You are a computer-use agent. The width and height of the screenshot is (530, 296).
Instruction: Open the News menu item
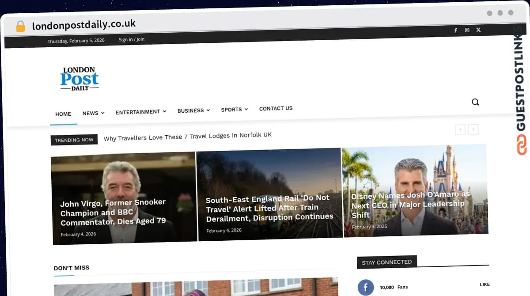click(90, 113)
